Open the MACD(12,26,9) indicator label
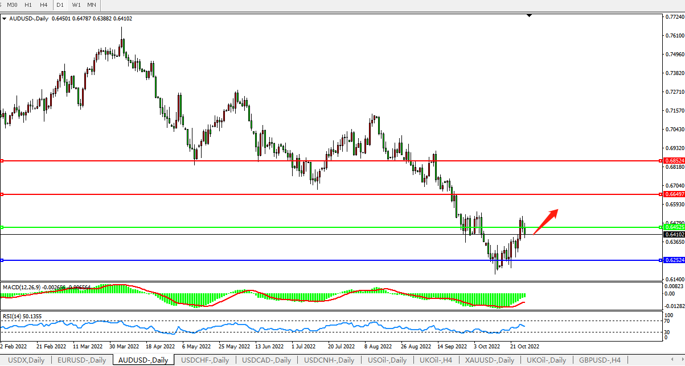Image resolution: width=685 pixels, height=366 pixels. (x=22, y=287)
